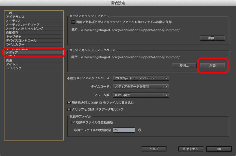Open the 自動保存 settings category
The width and height of the screenshot is (236, 156).
click(x=12, y=33)
